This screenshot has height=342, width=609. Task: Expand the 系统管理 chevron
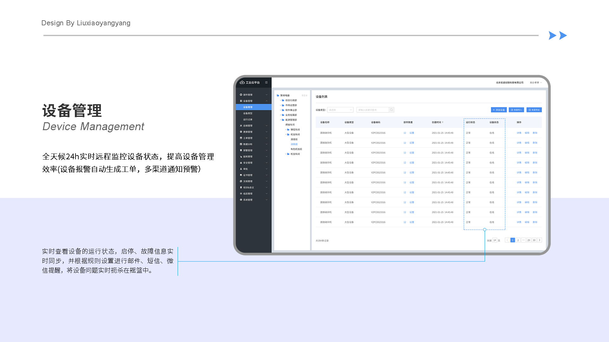coord(267,200)
